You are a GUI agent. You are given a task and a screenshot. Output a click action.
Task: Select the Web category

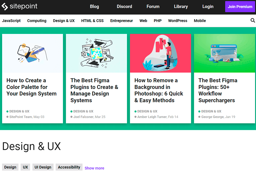coord(143,21)
